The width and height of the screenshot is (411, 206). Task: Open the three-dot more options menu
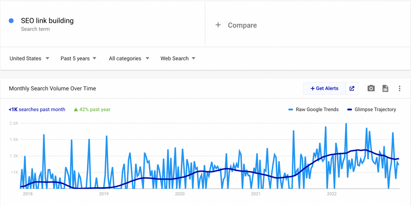click(399, 88)
